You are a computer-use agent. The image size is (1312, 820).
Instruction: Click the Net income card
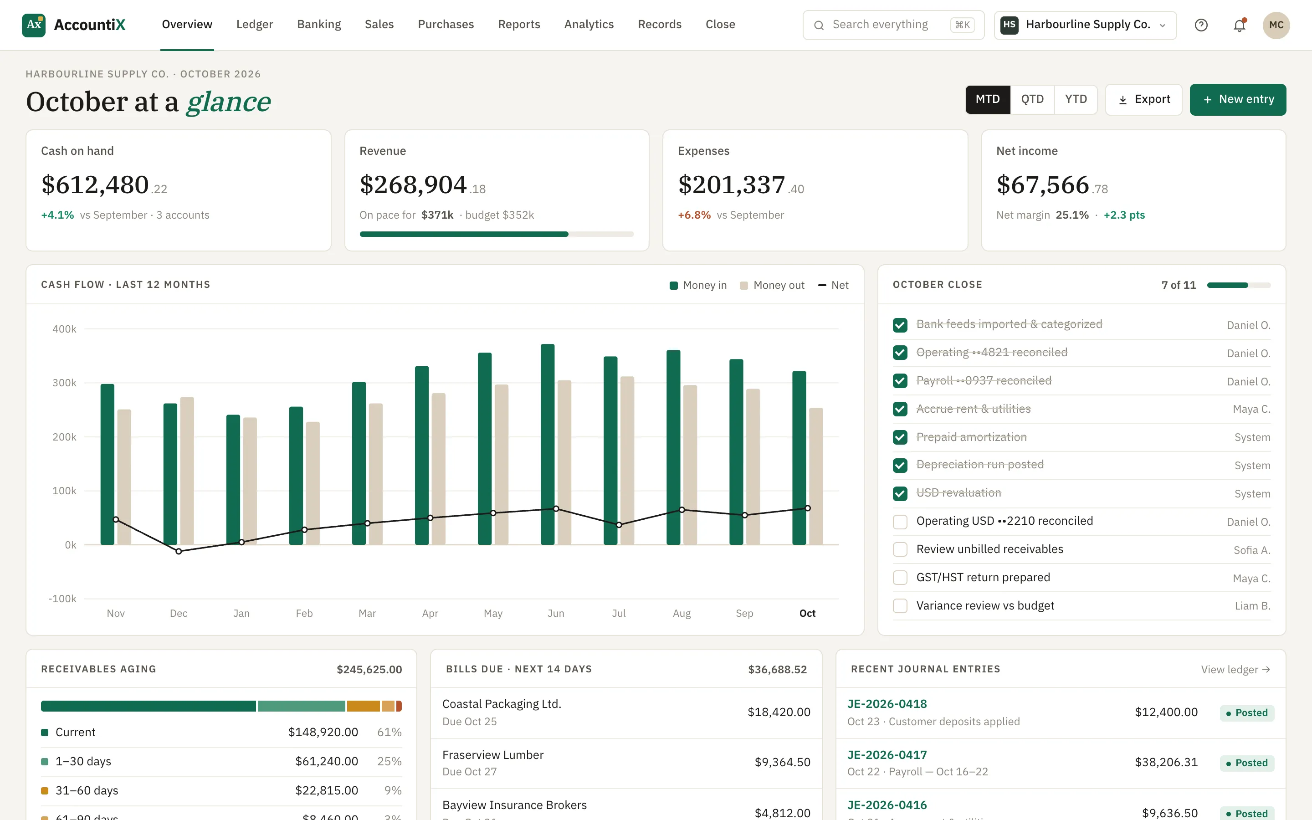[x=1133, y=190]
